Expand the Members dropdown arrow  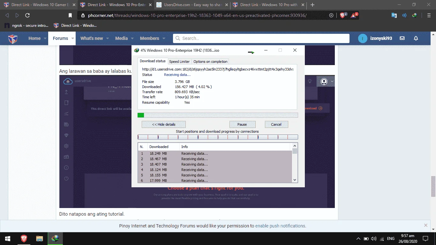point(164,38)
